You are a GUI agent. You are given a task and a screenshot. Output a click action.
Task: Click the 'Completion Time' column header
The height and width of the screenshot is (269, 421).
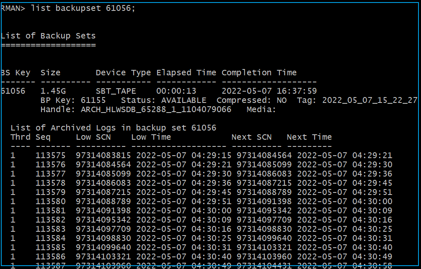coord(259,72)
